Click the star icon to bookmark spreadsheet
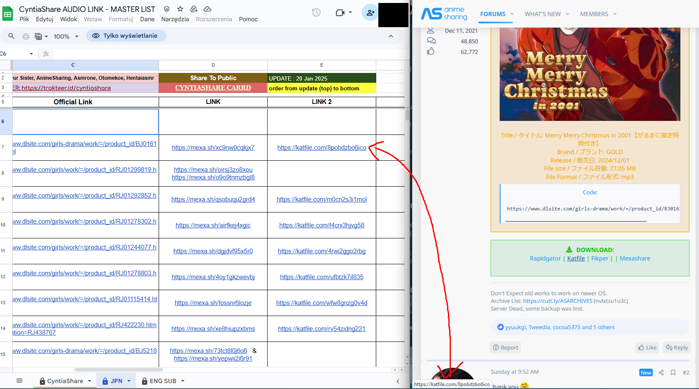 [180, 9]
